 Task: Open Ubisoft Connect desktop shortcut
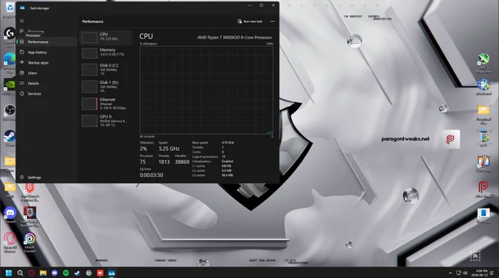[x=29, y=242]
